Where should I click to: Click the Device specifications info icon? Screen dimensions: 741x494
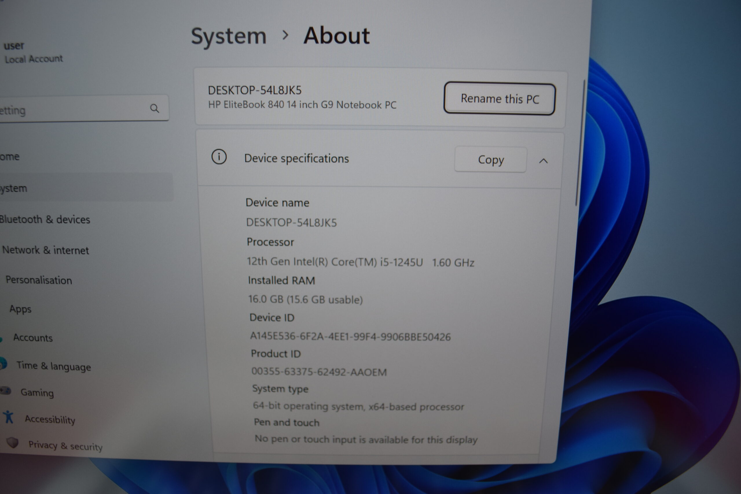(x=219, y=157)
